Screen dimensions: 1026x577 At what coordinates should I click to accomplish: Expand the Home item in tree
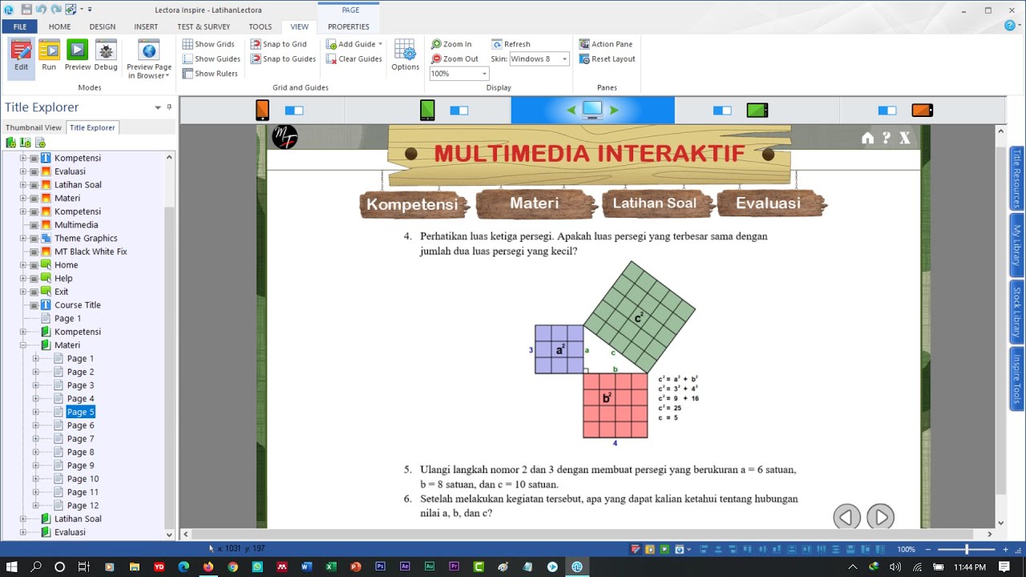[x=23, y=265]
